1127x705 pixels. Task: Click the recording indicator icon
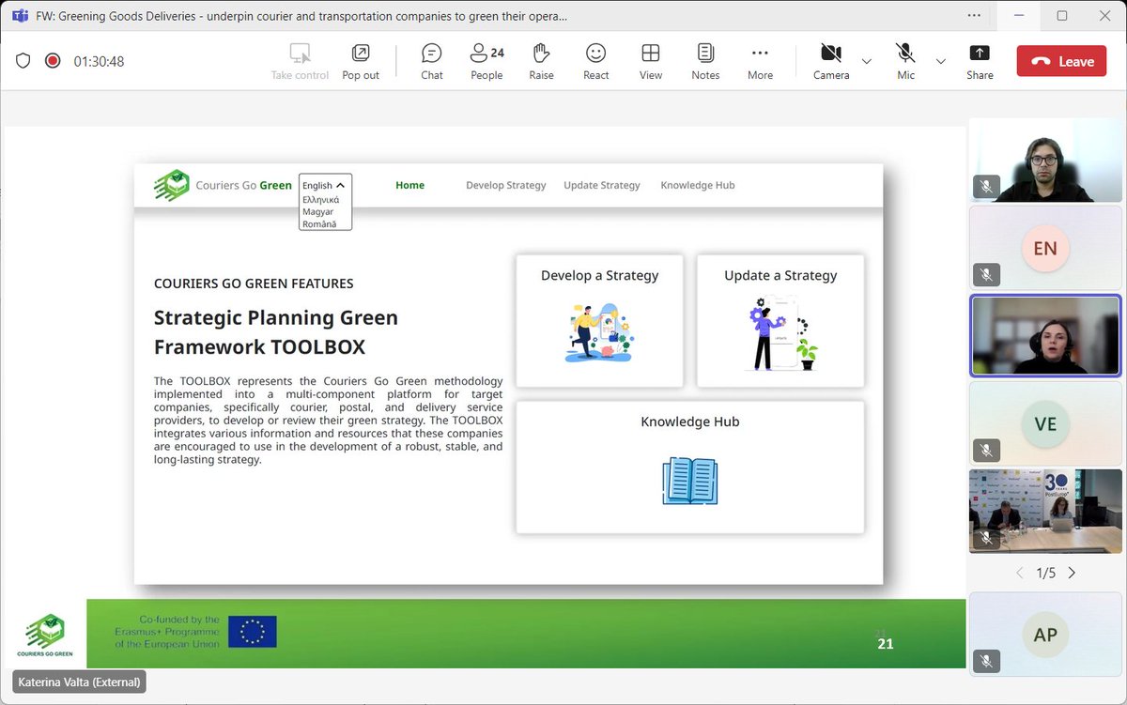53,61
